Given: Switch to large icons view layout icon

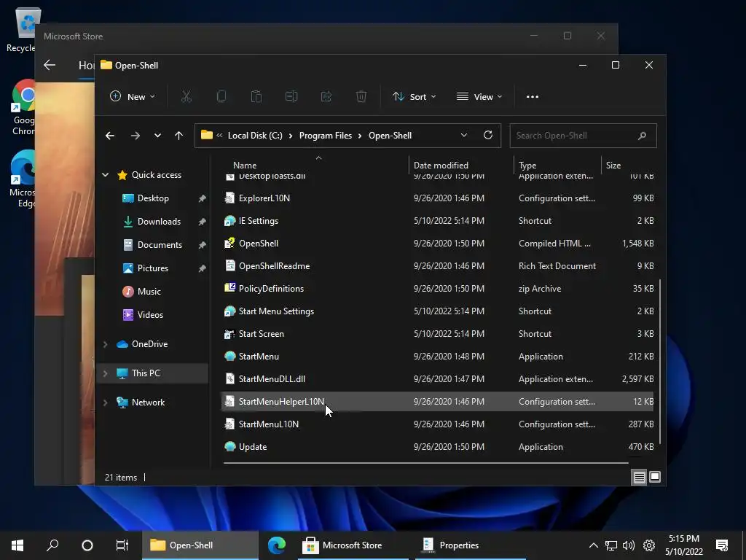Looking at the screenshot, I should 655,477.
